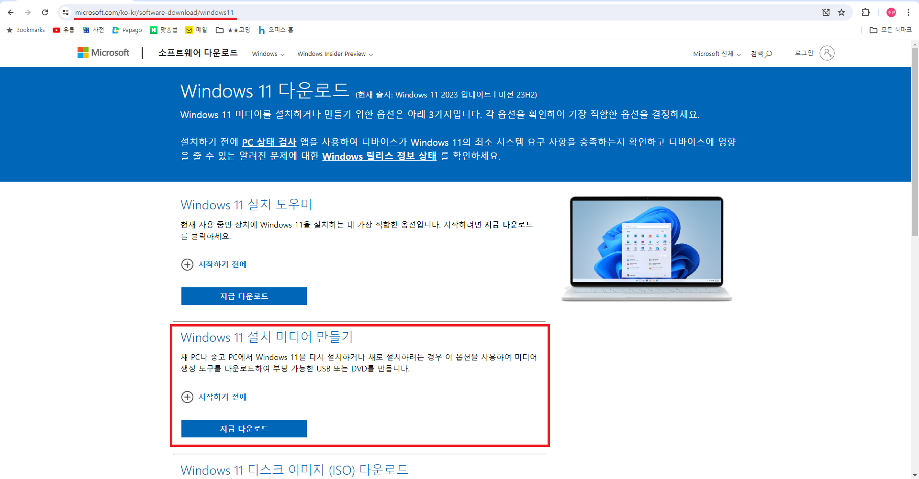Screen dimensions: 919x479
Task: Click the browser forward arrow
Action: click(28, 12)
